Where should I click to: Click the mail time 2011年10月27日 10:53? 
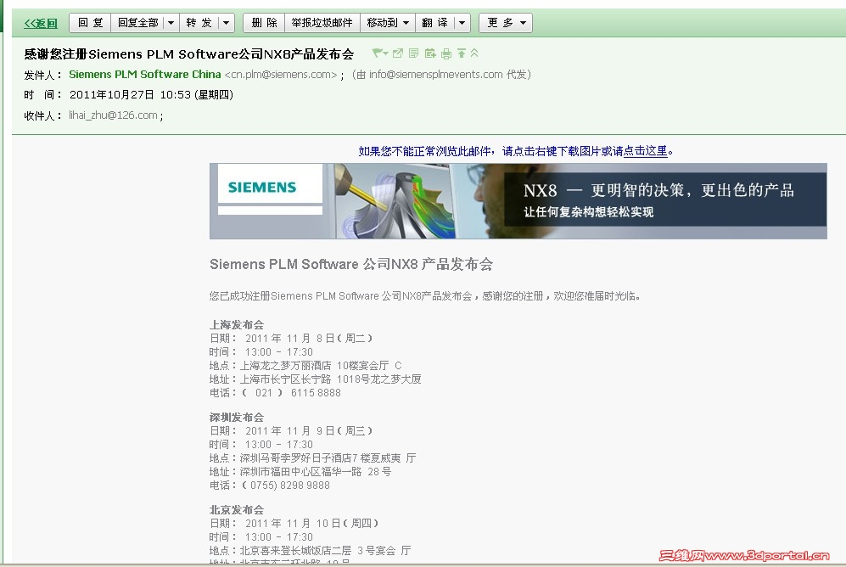[130, 95]
